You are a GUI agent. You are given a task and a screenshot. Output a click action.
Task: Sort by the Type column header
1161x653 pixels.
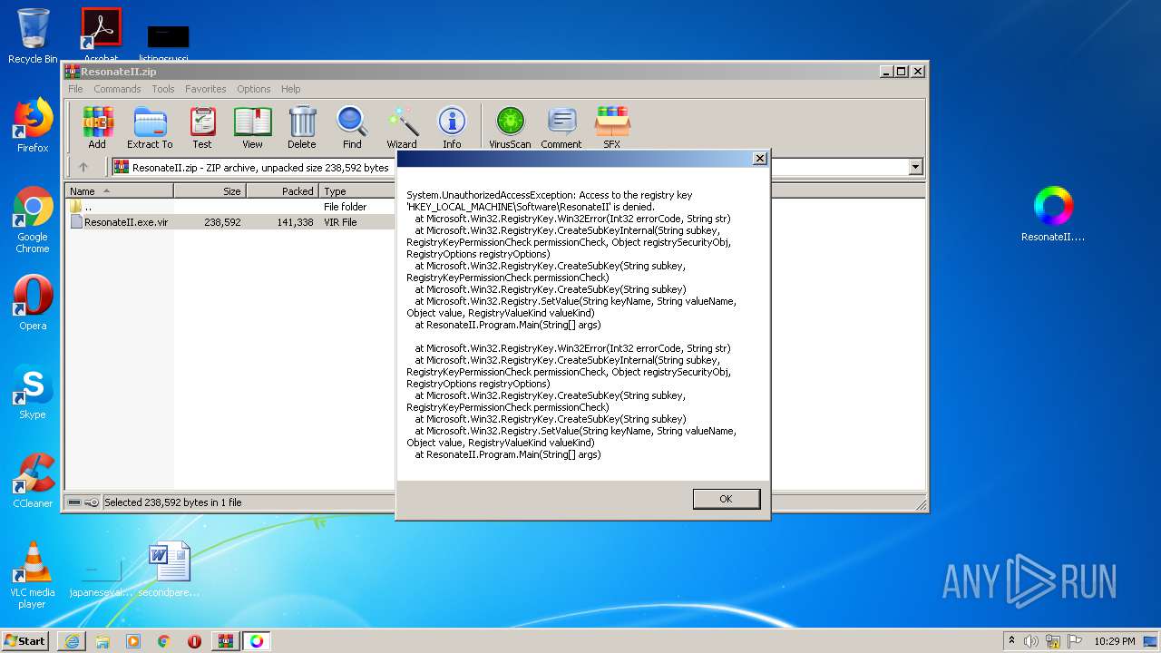point(357,191)
